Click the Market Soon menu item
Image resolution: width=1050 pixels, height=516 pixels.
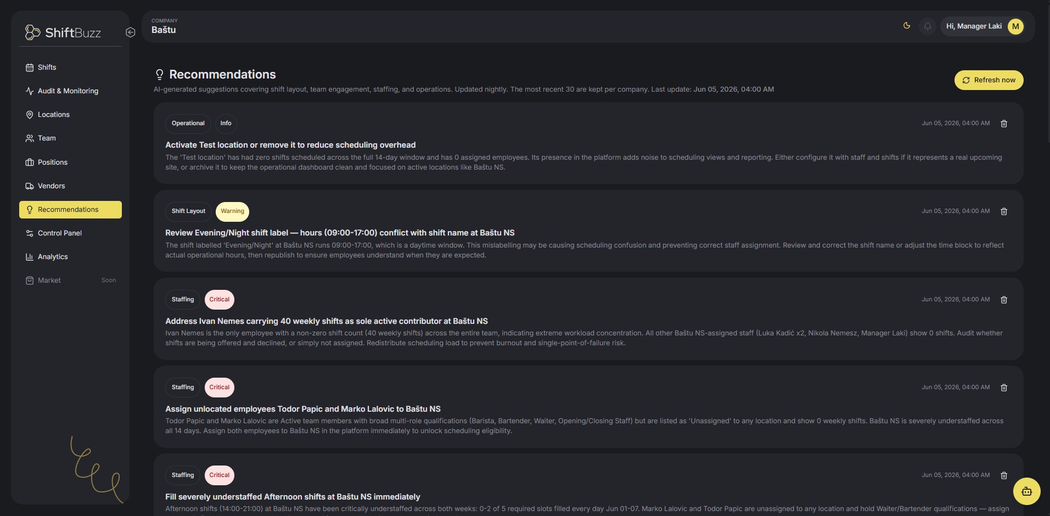(70, 281)
